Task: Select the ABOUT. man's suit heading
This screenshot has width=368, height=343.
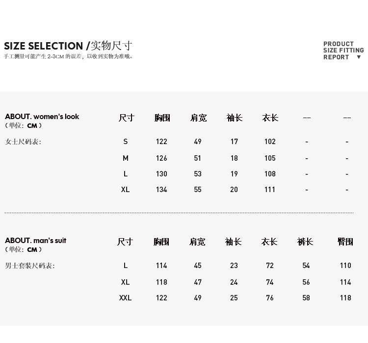Action: [35, 241]
